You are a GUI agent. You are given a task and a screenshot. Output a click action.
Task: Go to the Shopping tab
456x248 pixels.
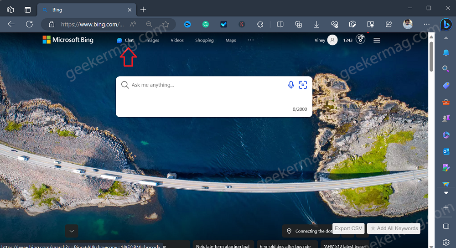204,40
